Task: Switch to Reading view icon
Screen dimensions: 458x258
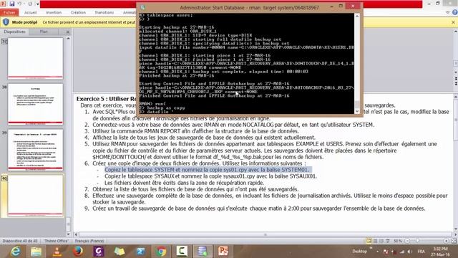Action: pos(381,241)
